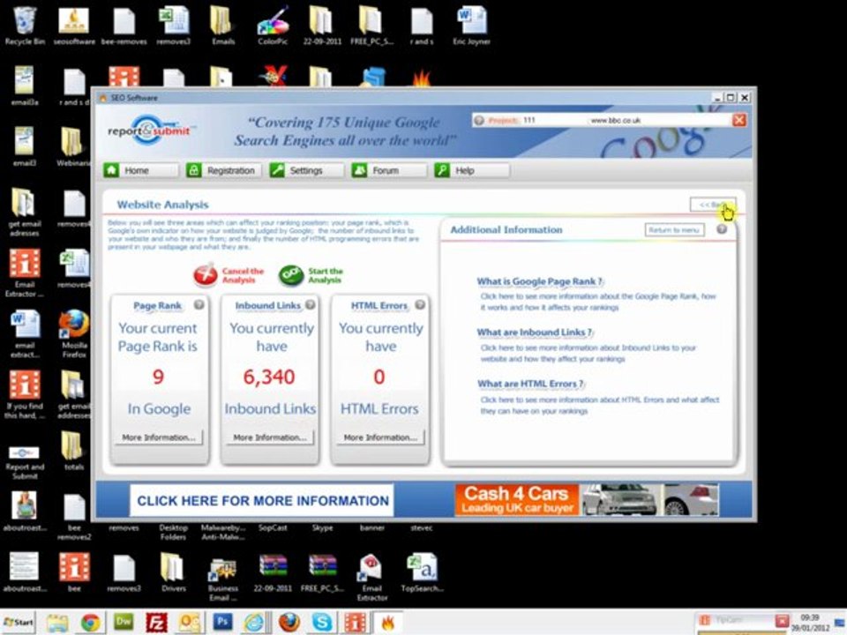Open the Settings menu button

pyautogui.click(x=306, y=170)
